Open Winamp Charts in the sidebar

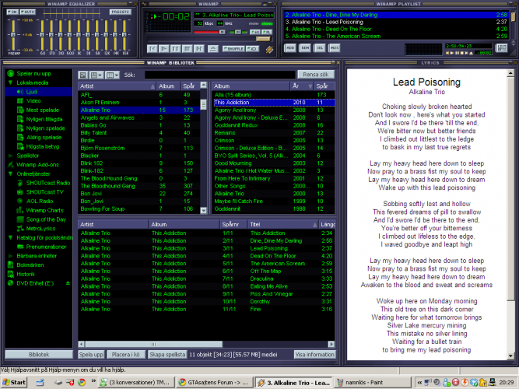[45, 210]
